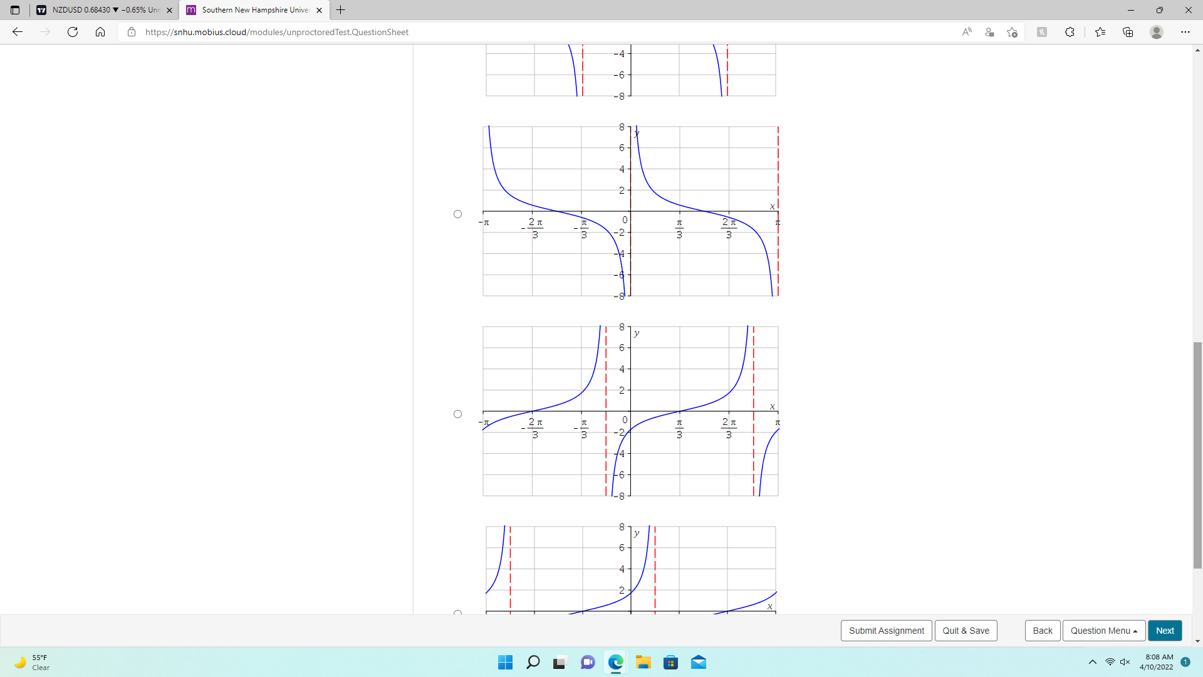This screenshot has height=677, width=1203.
Task: Click the Submit Assignment button
Action: (x=886, y=631)
